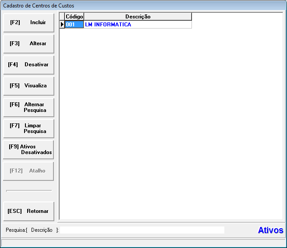Sort by the Código column header
Screen dimensions: 287x248
pyautogui.click(x=74, y=17)
